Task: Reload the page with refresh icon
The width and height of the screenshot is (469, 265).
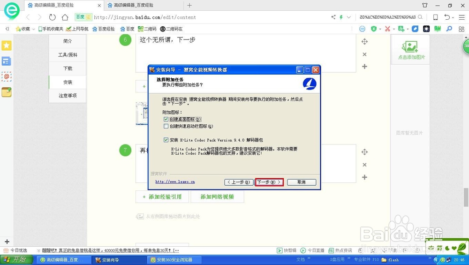Action: click(x=53, y=17)
